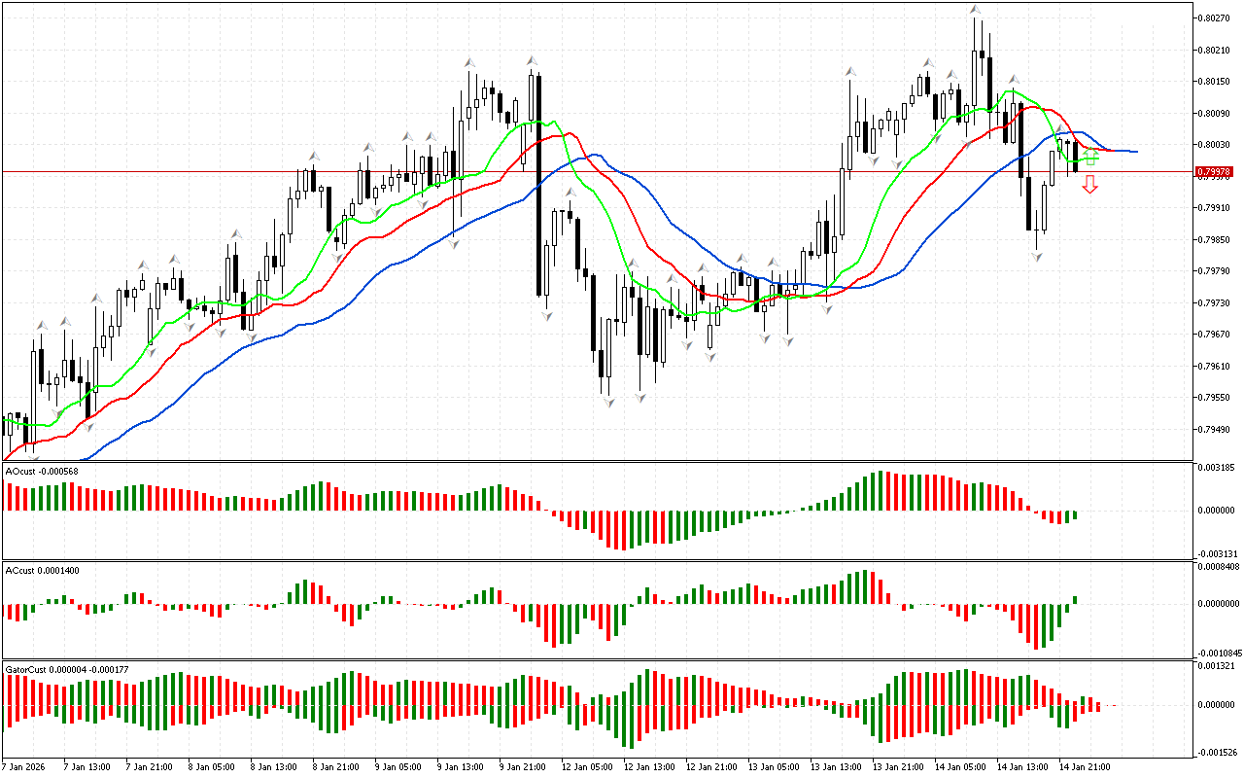Click the up fractal above the 13 Jan 13:00 rally candle
Viewport: 1244px width, 778px height.
click(x=850, y=71)
